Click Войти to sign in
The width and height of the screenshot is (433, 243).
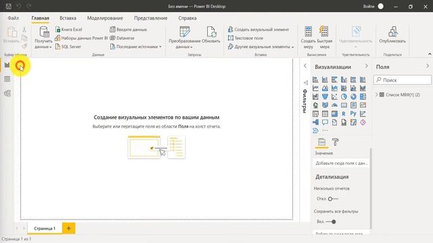point(369,6)
